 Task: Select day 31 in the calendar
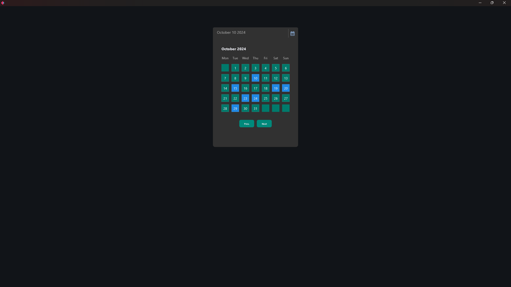[x=255, y=108]
